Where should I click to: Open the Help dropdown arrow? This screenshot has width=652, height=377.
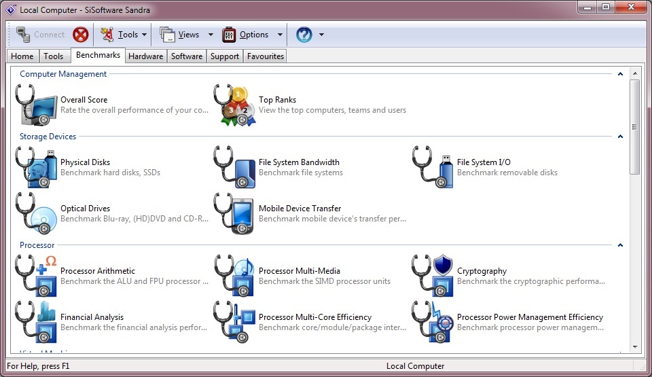321,35
